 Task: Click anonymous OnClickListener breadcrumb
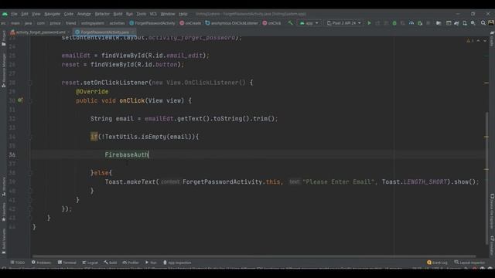(x=232, y=23)
